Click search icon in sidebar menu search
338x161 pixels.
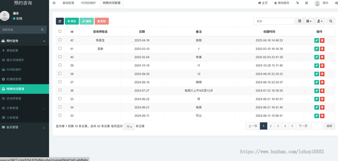[x=43, y=30]
